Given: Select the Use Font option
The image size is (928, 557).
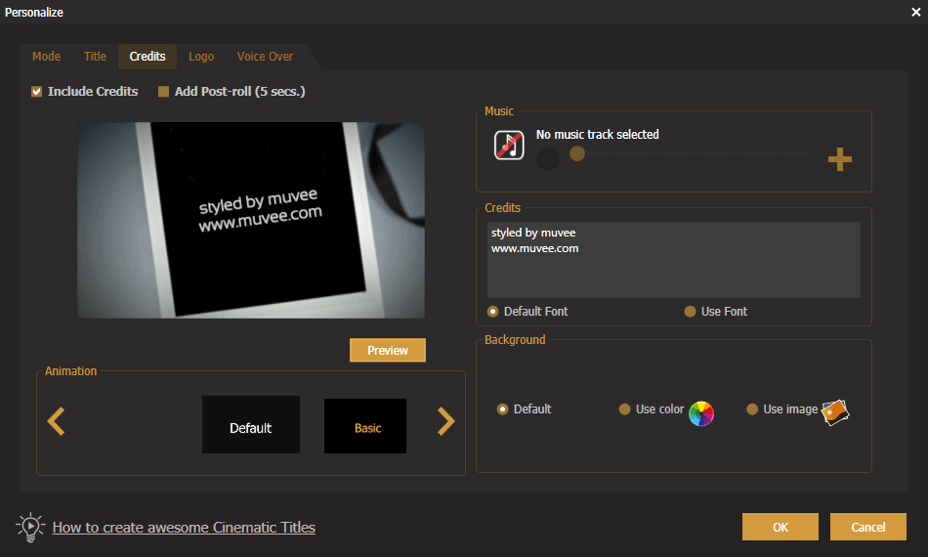Looking at the screenshot, I should (690, 312).
